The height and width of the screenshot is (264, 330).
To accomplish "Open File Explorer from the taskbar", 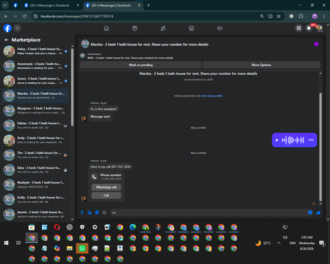I will (x=69, y=248).
